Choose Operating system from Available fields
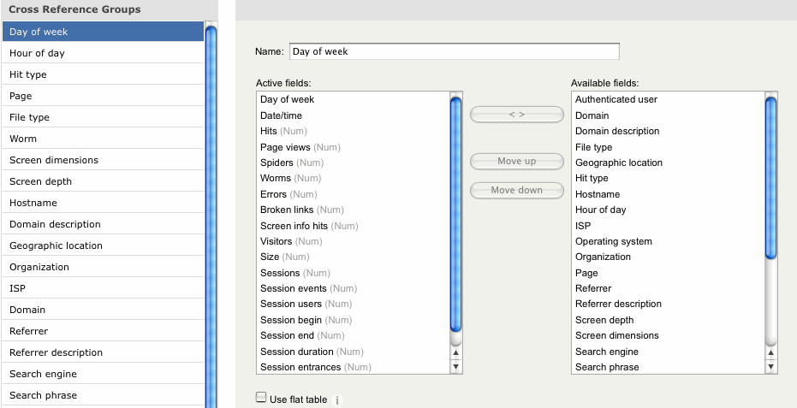The width and height of the screenshot is (797, 408). (x=613, y=241)
